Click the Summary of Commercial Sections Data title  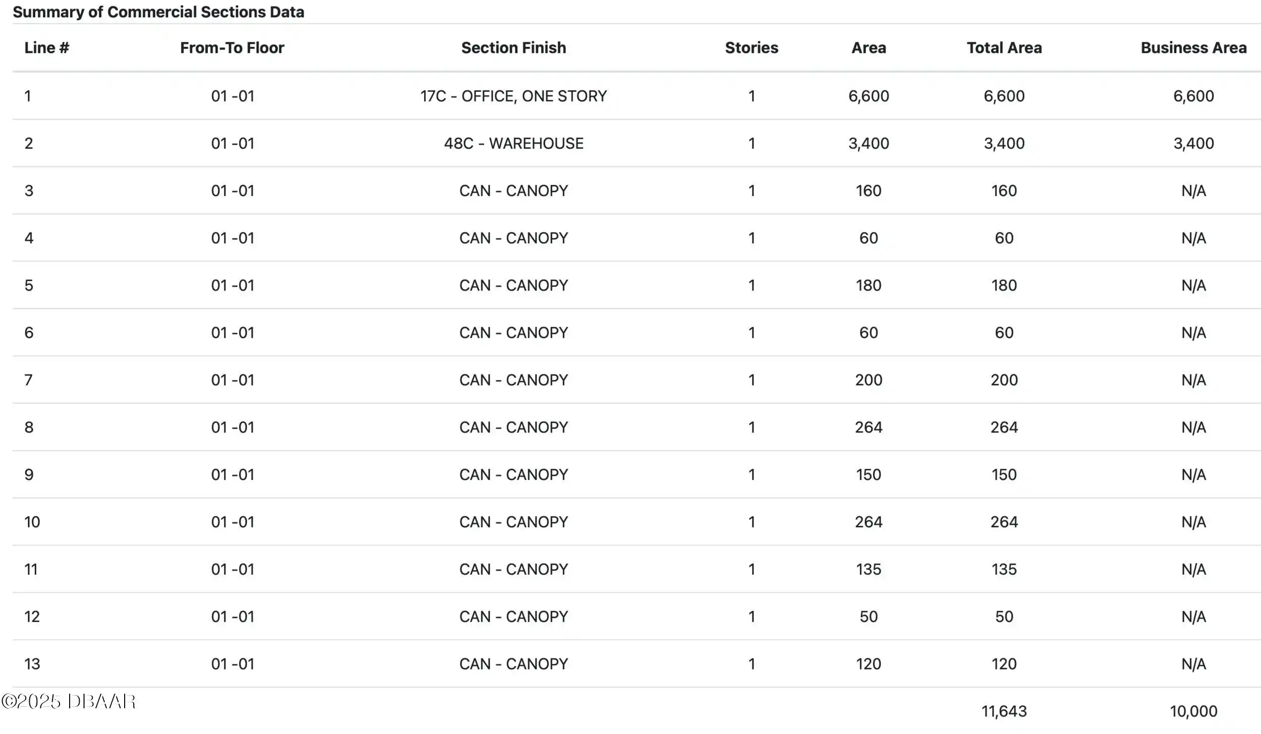click(158, 12)
